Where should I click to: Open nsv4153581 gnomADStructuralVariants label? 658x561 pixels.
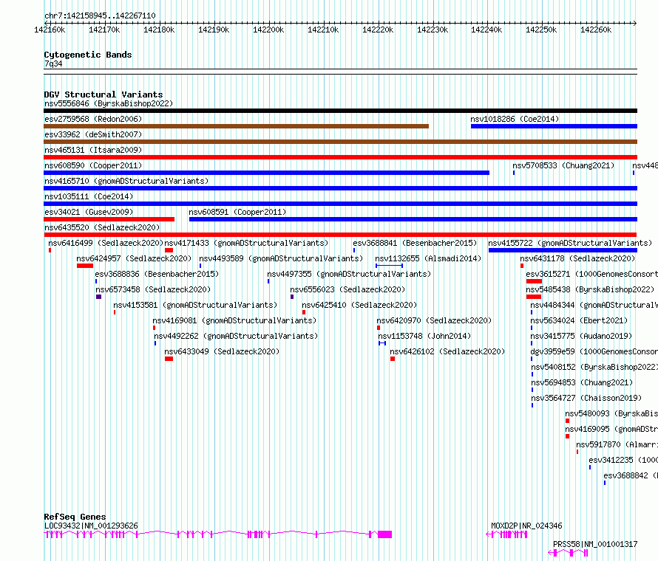tap(195, 305)
